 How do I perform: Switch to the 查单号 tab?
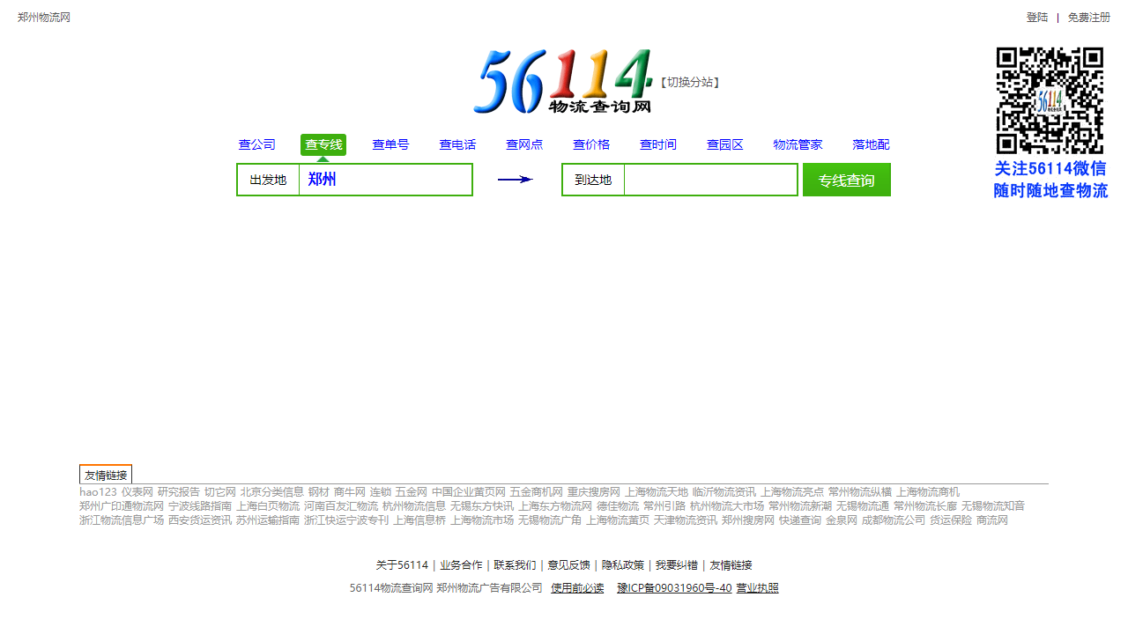click(x=390, y=144)
